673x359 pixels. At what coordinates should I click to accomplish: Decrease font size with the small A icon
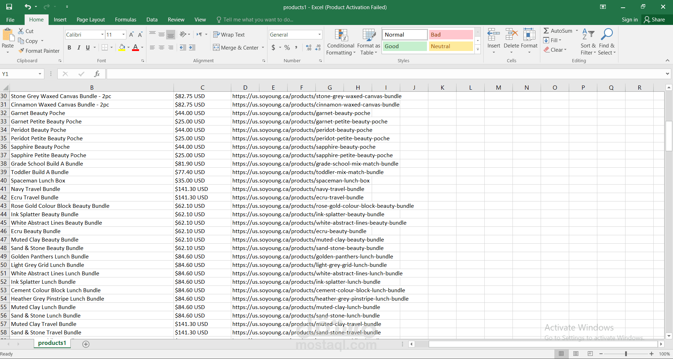[x=140, y=34]
